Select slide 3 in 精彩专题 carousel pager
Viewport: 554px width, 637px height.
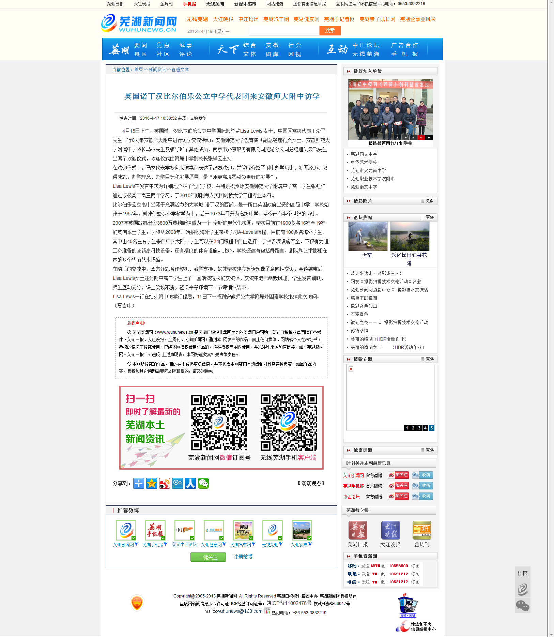pyautogui.click(x=419, y=428)
